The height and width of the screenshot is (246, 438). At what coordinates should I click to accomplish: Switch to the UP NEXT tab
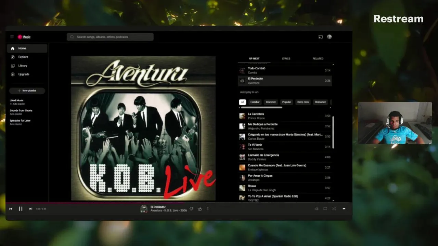[254, 58]
